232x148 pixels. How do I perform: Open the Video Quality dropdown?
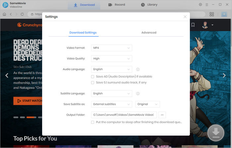tap(112, 59)
